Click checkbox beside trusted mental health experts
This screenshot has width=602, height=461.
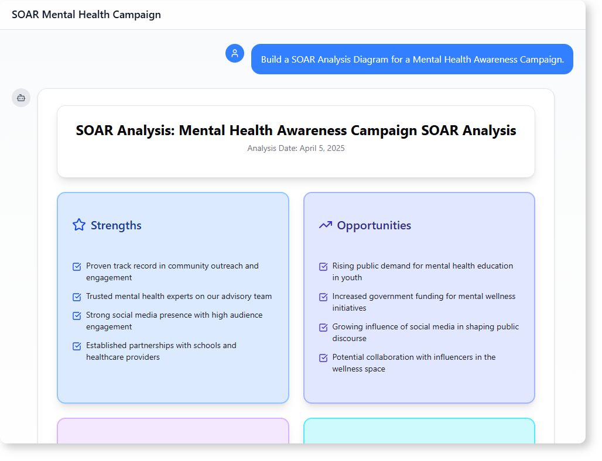pyautogui.click(x=77, y=297)
